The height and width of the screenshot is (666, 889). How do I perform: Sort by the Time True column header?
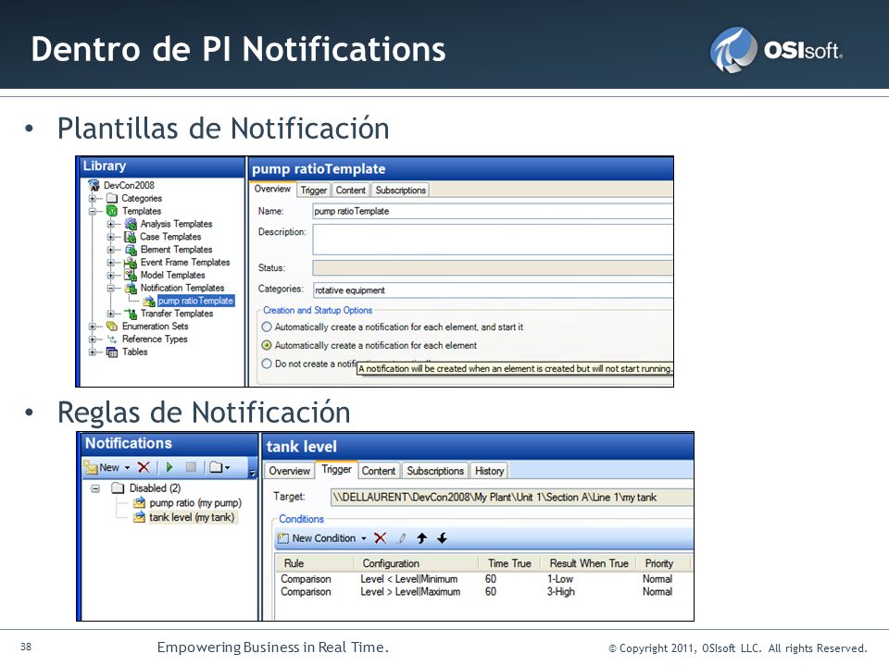click(509, 563)
